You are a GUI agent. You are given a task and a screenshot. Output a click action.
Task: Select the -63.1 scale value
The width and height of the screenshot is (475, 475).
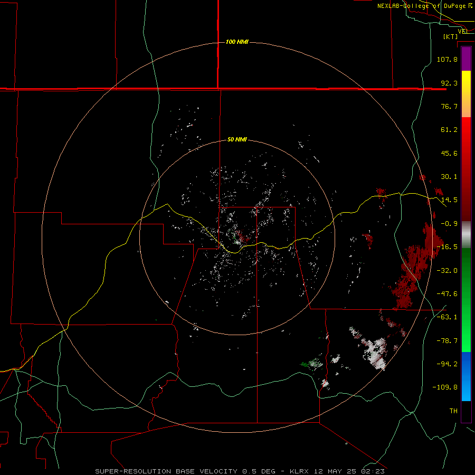(447, 317)
